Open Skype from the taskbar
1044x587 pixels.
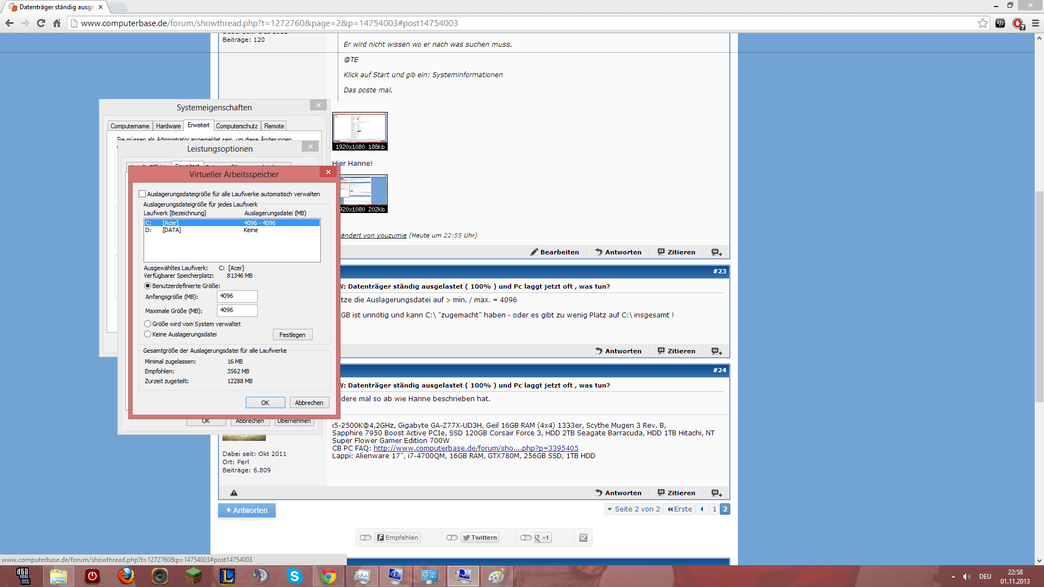pyautogui.click(x=294, y=576)
